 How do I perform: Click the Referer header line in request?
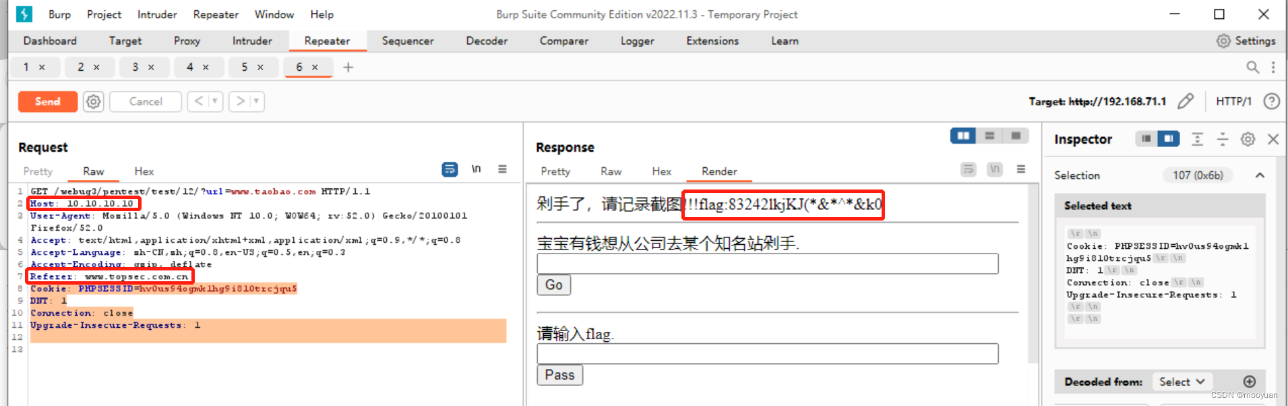pyautogui.click(x=109, y=277)
